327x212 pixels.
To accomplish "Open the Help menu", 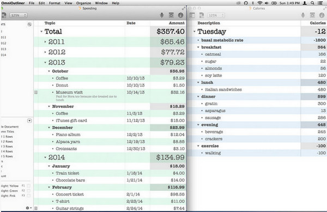I will point(116,3).
